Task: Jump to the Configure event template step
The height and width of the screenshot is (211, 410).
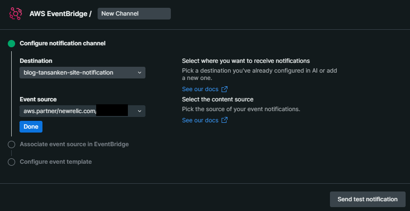Action: [x=56, y=162]
